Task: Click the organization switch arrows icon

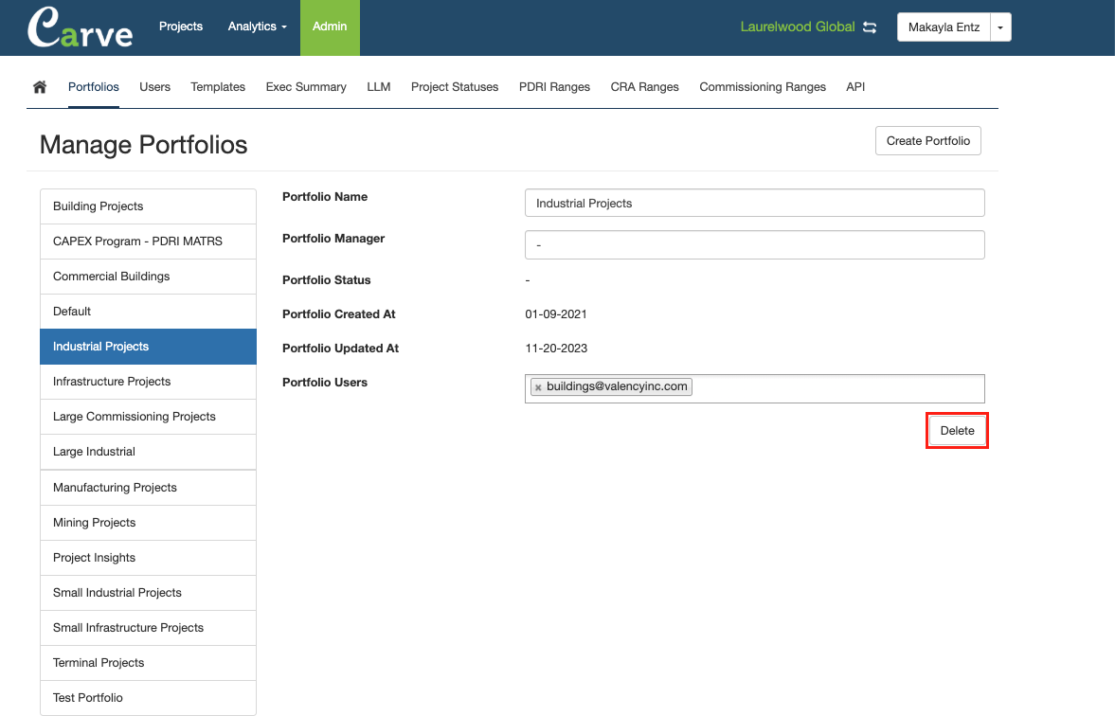Action: 870,27
